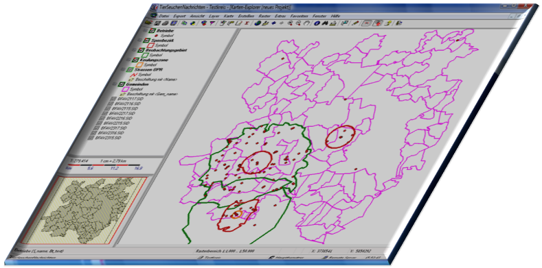This screenshot has width=542, height=268.
Task: Enable the Strassen OPR layer checkbox
Action: 130,69
